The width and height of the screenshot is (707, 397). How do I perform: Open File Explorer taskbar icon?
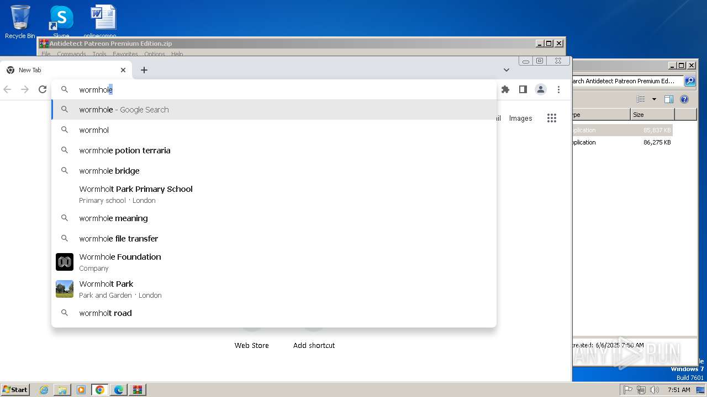(62, 390)
